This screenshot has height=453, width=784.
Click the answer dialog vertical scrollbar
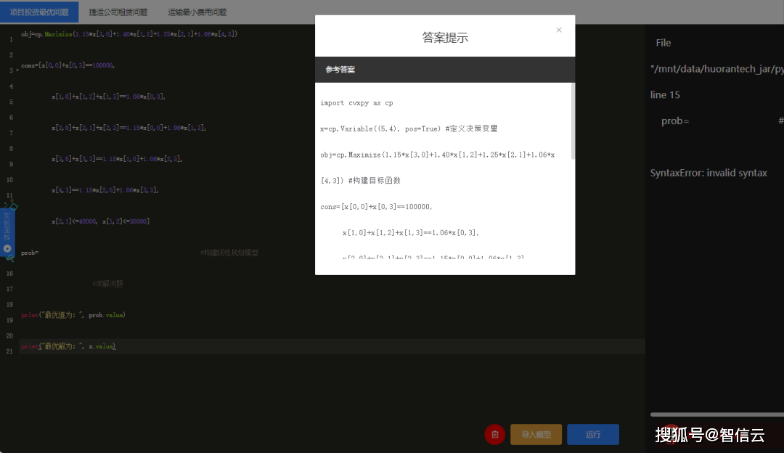(x=573, y=121)
